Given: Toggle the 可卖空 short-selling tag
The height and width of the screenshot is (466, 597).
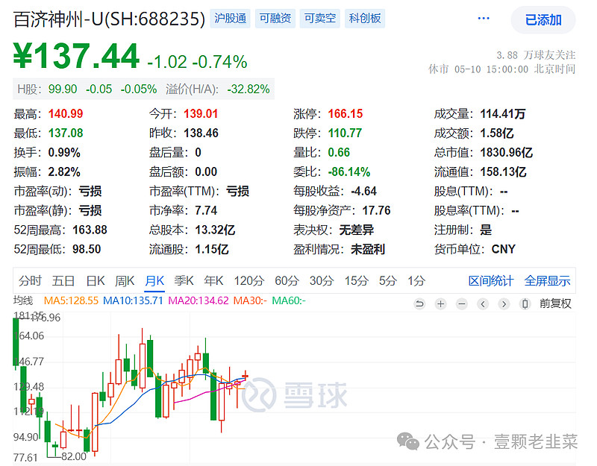Looking at the screenshot, I should tap(319, 19).
